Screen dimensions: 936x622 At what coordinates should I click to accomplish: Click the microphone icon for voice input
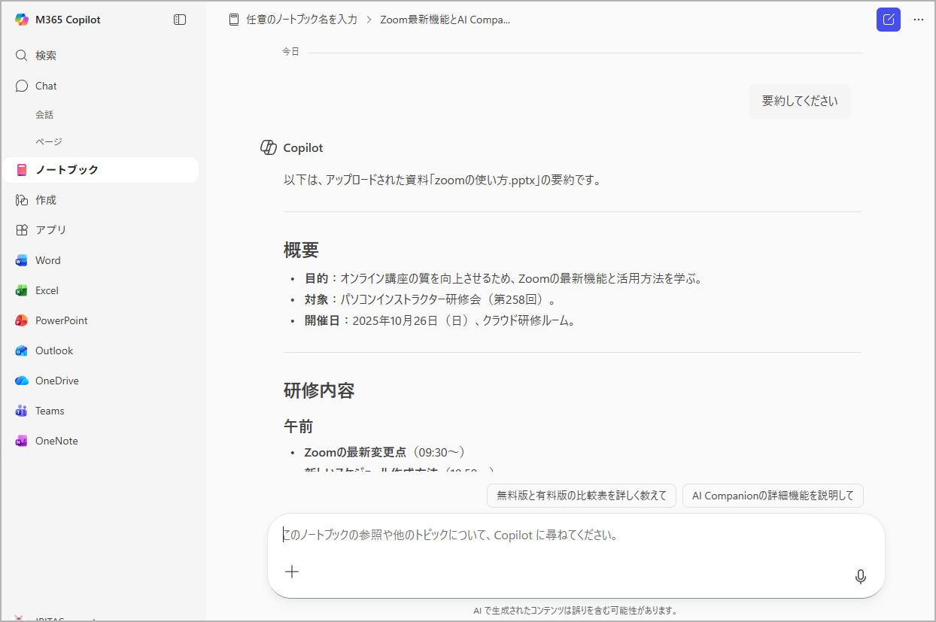pyautogui.click(x=860, y=576)
